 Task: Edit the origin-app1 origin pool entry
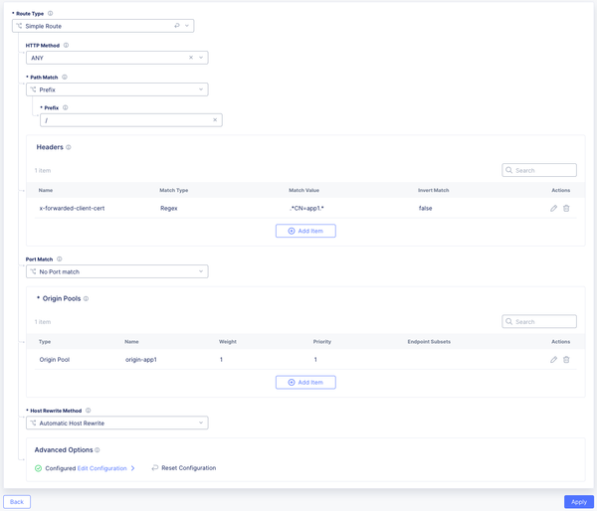553,360
